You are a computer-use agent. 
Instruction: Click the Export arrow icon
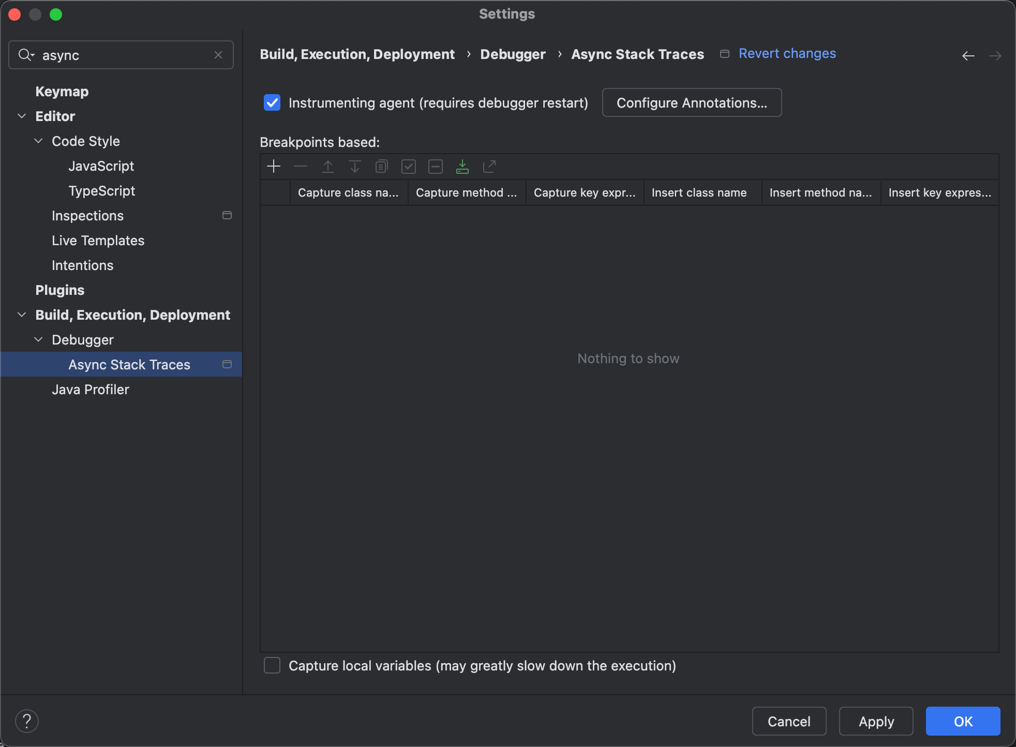click(489, 166)
